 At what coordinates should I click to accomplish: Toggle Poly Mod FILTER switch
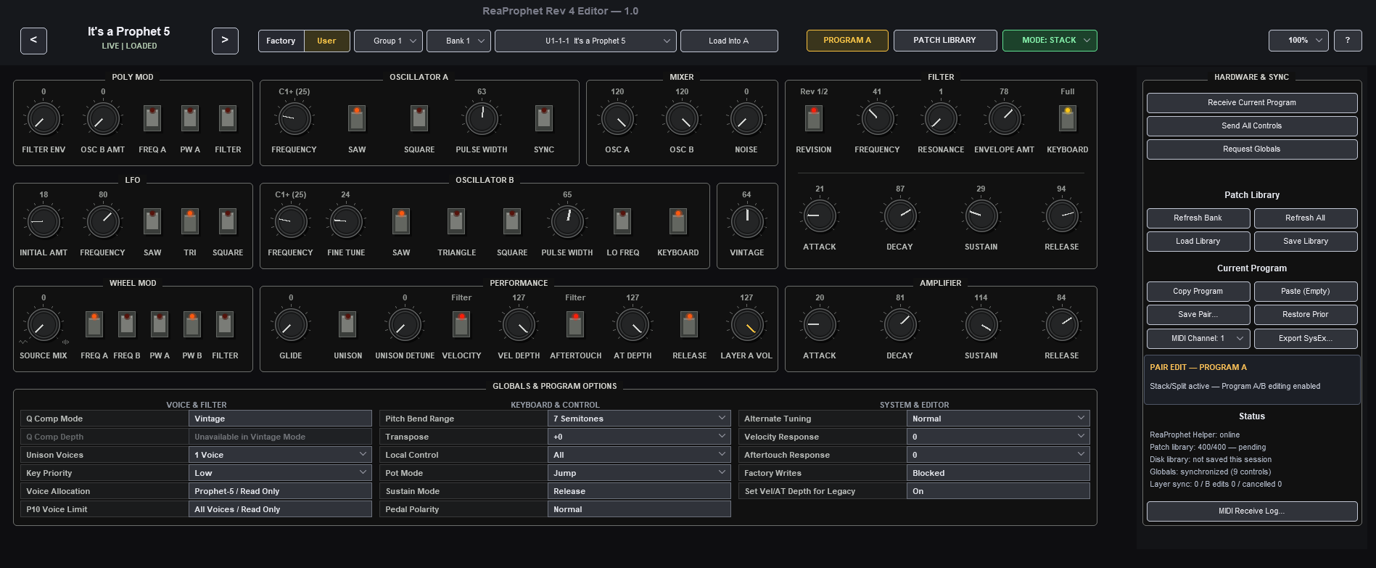(228, 118)
